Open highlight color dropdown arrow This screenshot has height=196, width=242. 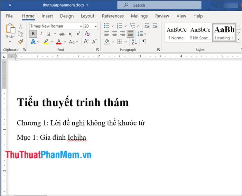(52, 42)
